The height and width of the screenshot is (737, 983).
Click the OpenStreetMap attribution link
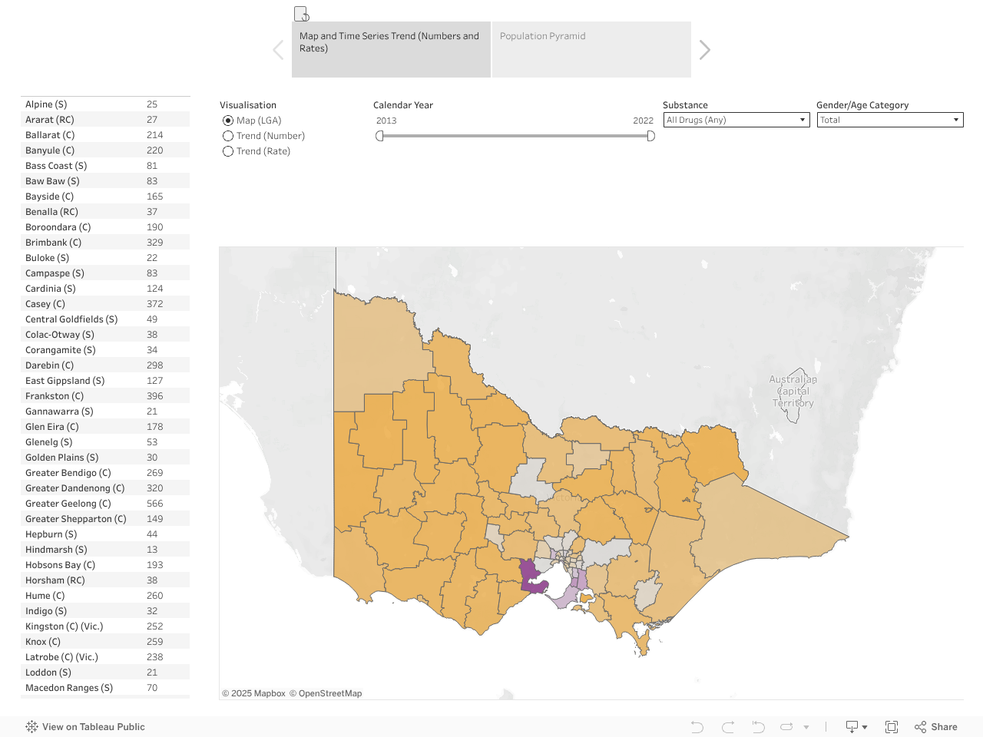[x=329, y=693]
